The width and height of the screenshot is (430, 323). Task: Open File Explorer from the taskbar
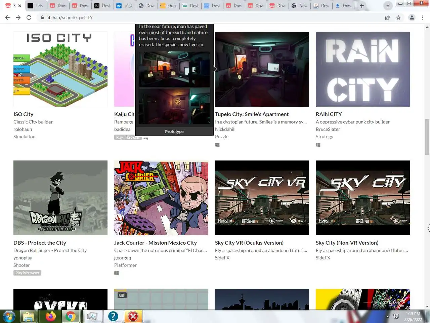[29, 316]
